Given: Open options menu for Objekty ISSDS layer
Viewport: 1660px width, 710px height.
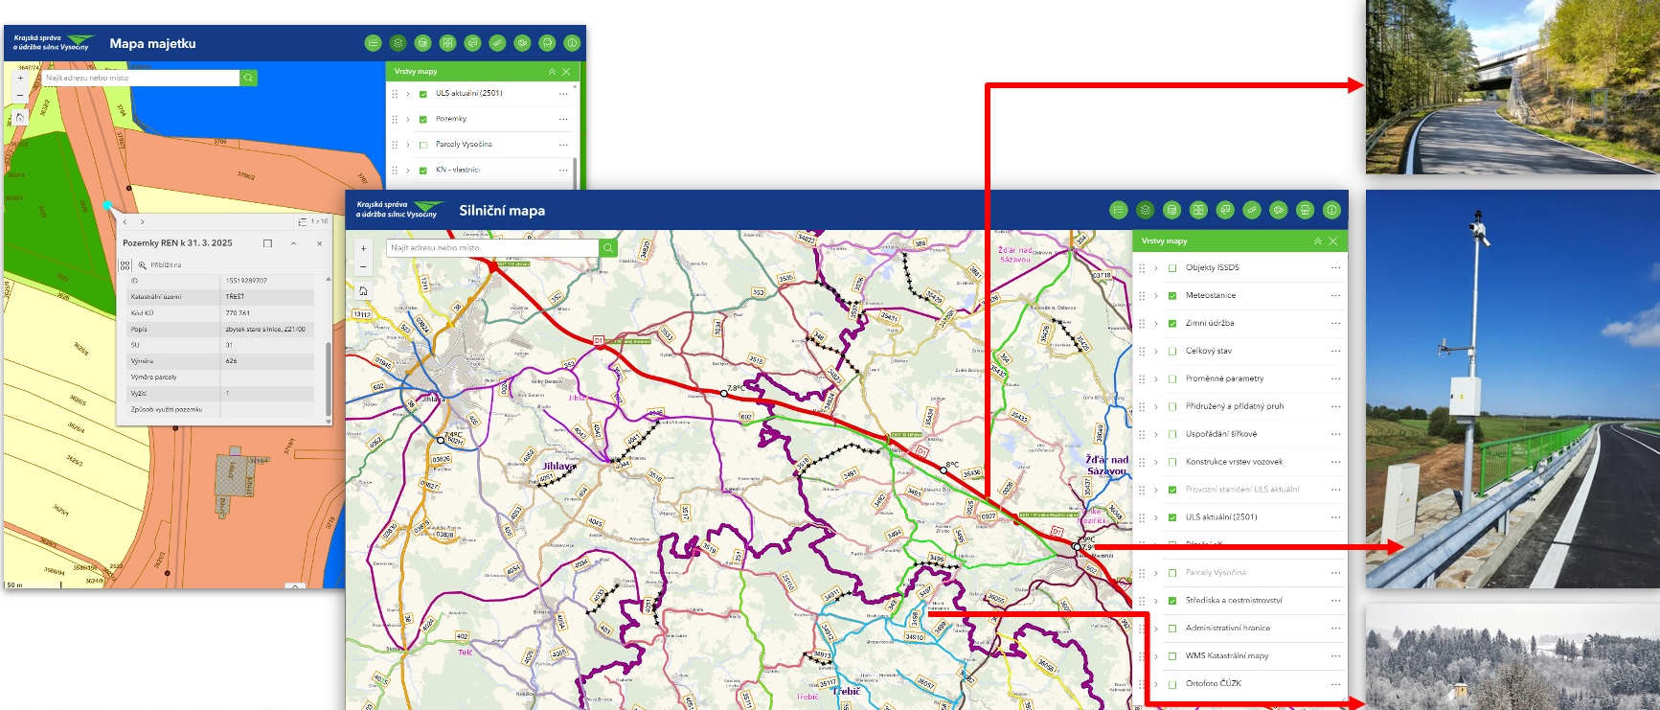Looking at the screenshot, I should [x=1335, y=268].
